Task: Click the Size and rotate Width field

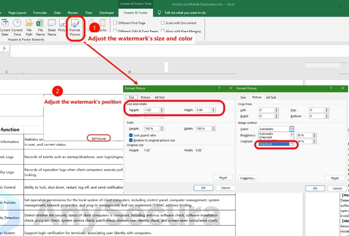Action: (203, 110)
